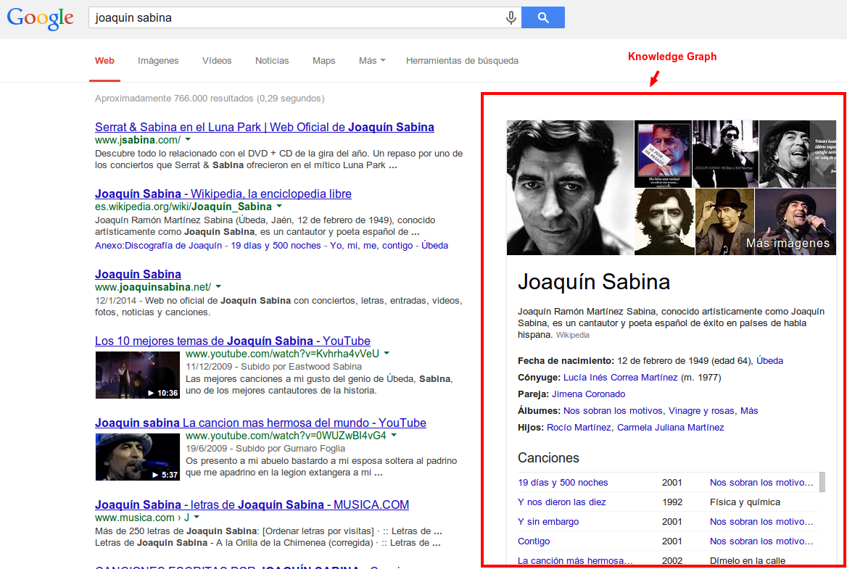
Task: Open the song 19 días y 500 noches
Action: point(563,483)
